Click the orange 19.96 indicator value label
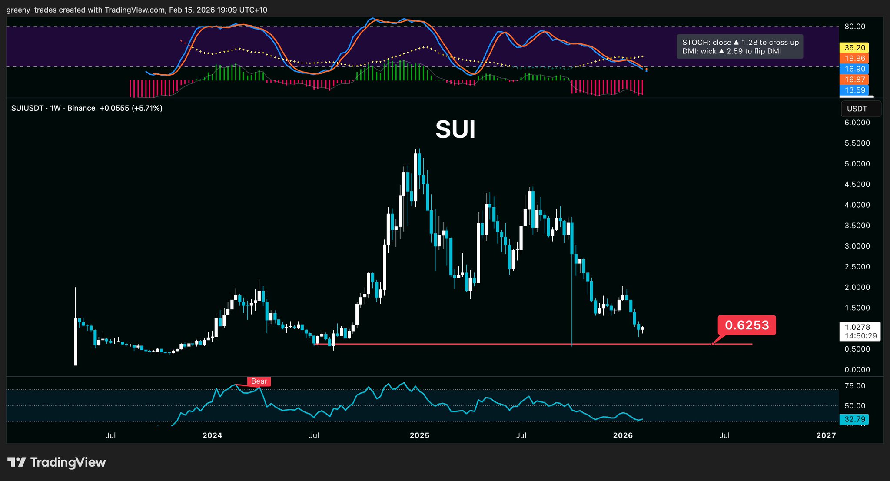The height and width of the screenshot is (481, 890). coord(855,58)
